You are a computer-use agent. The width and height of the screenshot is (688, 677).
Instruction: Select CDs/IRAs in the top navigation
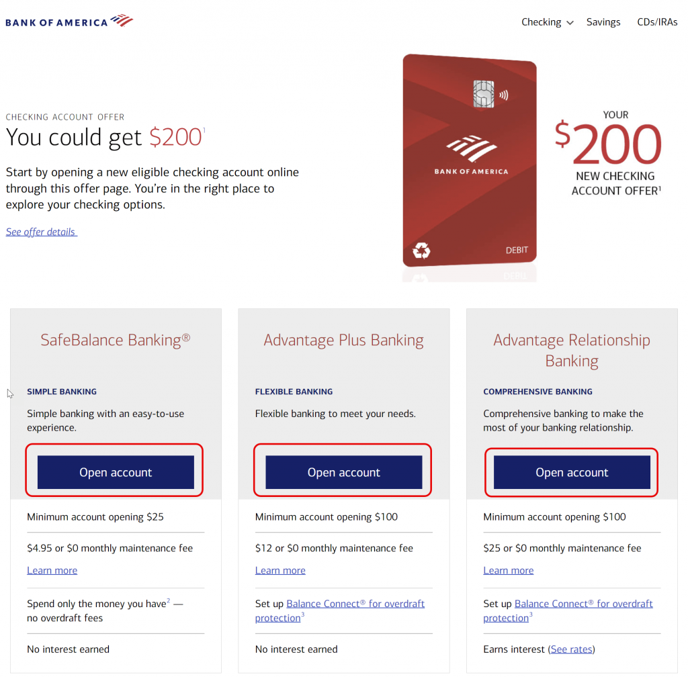pos(657,21)
